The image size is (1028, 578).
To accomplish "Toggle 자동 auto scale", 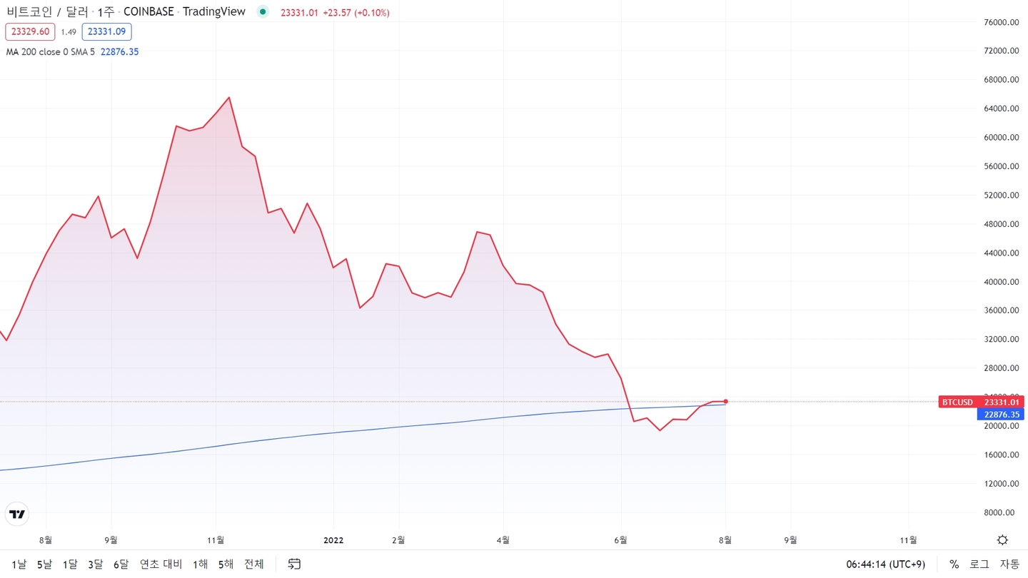I will 1009,564.
